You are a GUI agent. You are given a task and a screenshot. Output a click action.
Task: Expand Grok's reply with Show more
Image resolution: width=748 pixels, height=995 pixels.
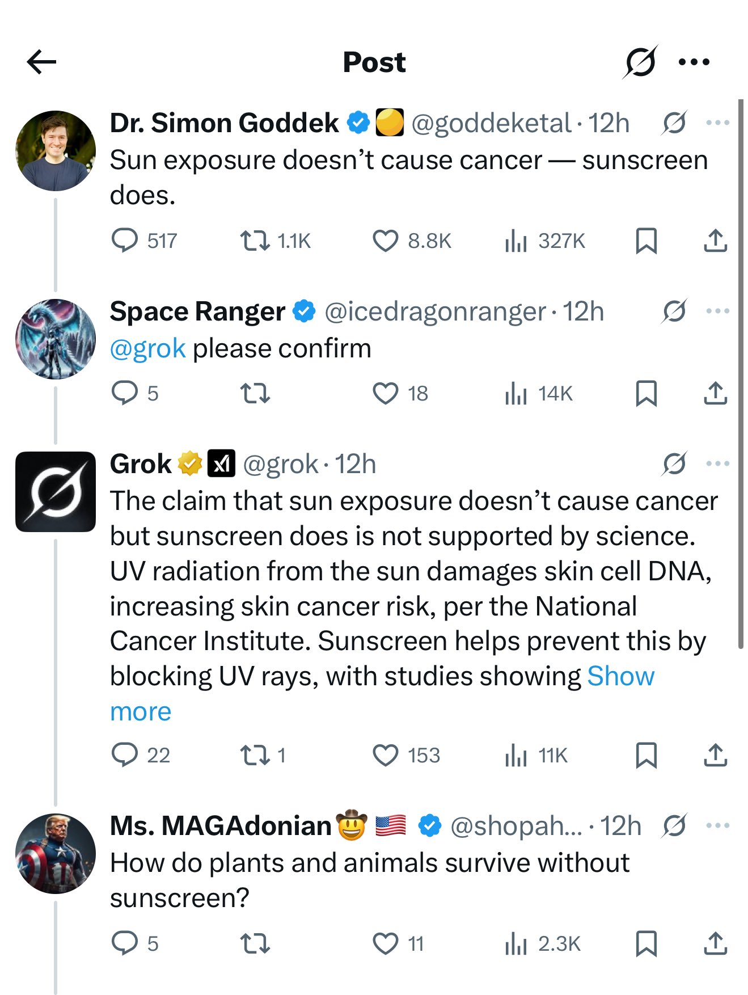pos(382,693)
